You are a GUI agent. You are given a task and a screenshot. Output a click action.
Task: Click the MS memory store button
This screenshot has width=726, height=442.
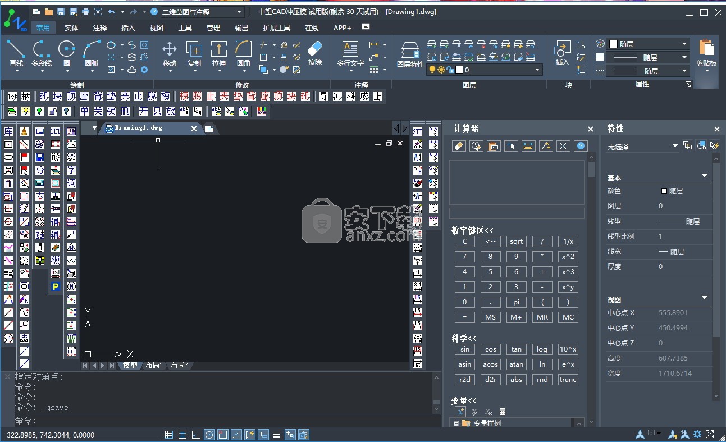tap(490, 317)
